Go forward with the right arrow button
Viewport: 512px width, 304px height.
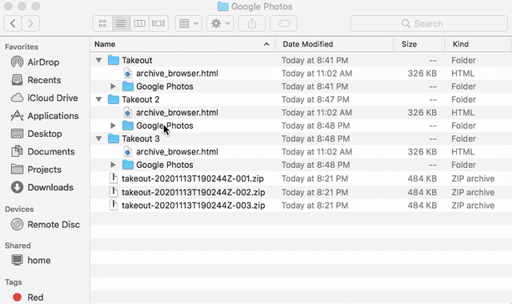[x=30, y=23]
